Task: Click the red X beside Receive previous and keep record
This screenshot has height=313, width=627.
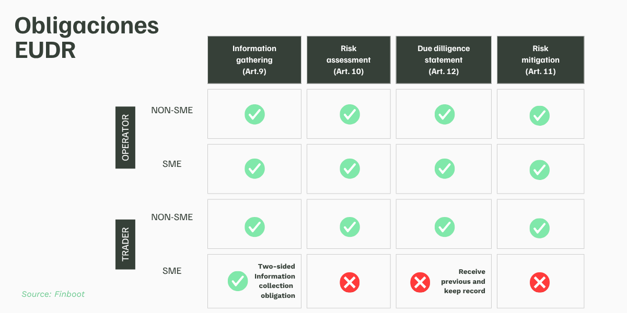Action: (x=420, y=283)
